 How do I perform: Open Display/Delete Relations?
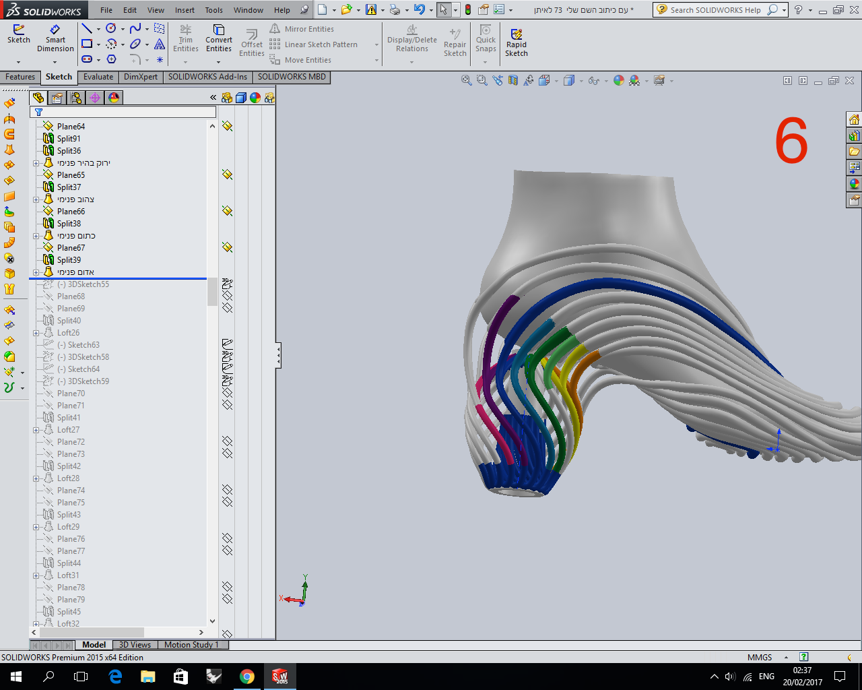[412, 39]
